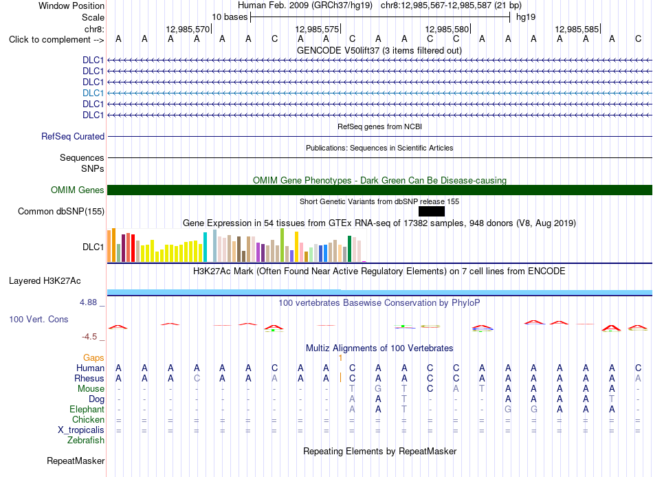Select the Zebrafish alignment row label
Image resolution: width=653 pixels, height=477 pixels.
(86, 440)
